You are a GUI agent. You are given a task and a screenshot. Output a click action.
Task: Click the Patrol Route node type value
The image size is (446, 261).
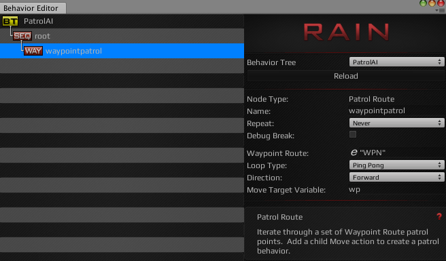point(371,99)
